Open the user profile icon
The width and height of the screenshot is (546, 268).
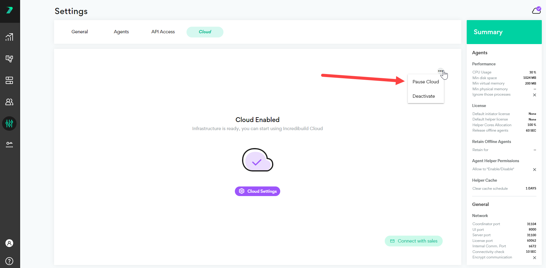[x=9, y=243]
